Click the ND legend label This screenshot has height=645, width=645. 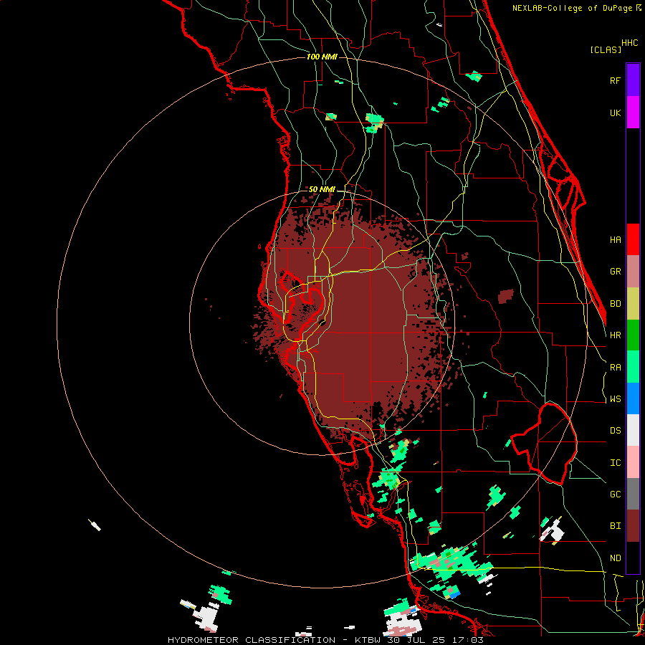coord(615,558)
